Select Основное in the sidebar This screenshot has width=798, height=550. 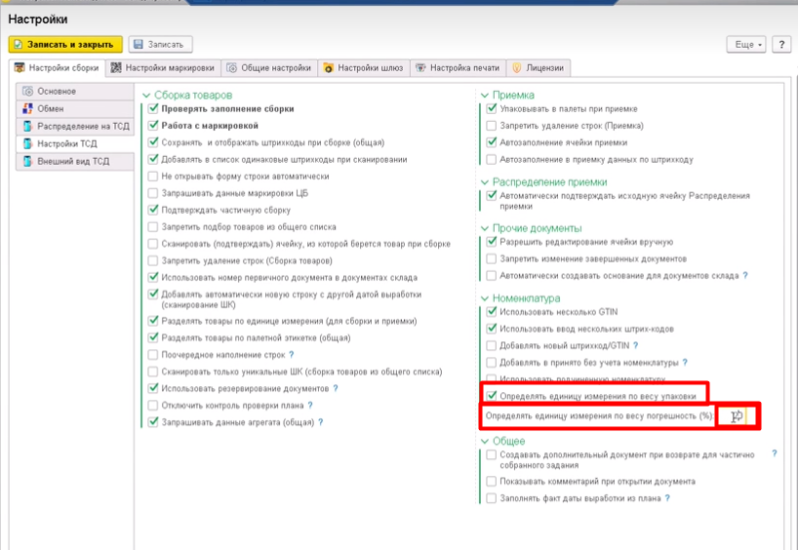click(x=75, y=92)
